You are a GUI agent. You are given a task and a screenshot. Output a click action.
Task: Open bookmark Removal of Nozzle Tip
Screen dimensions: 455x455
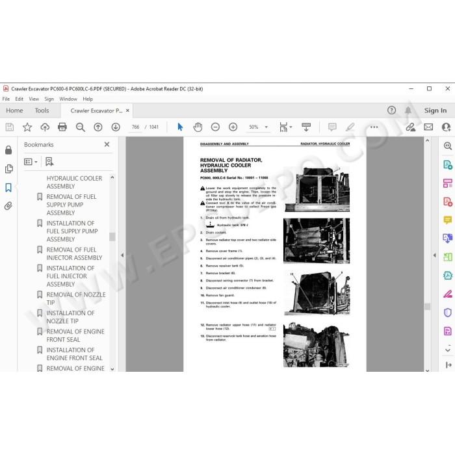[x=76, y=298]
